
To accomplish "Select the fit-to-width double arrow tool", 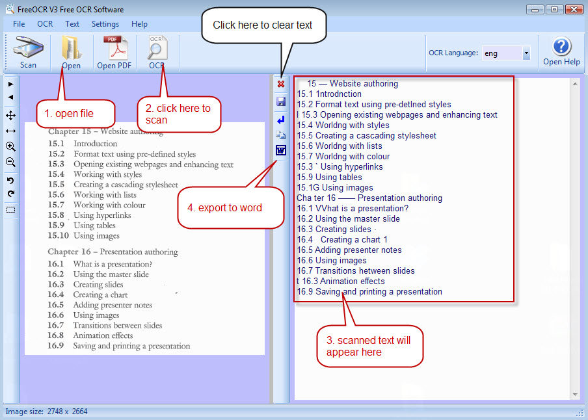I will coord(10,131).
